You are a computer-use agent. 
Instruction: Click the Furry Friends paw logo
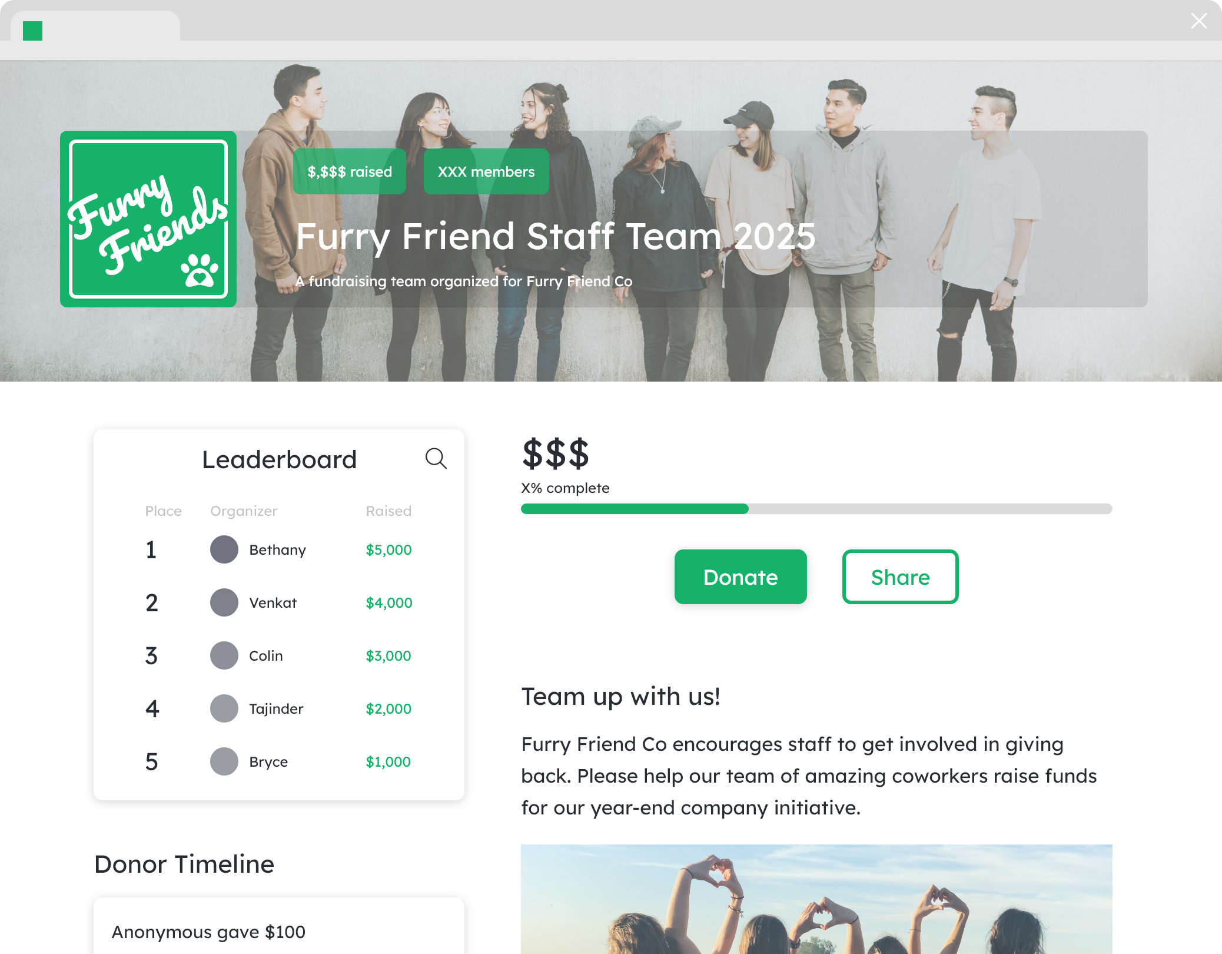coord(148,219)
